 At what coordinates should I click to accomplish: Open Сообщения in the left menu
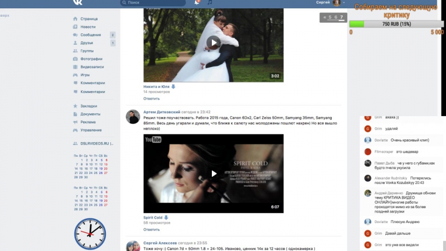[x=90, y=35]
